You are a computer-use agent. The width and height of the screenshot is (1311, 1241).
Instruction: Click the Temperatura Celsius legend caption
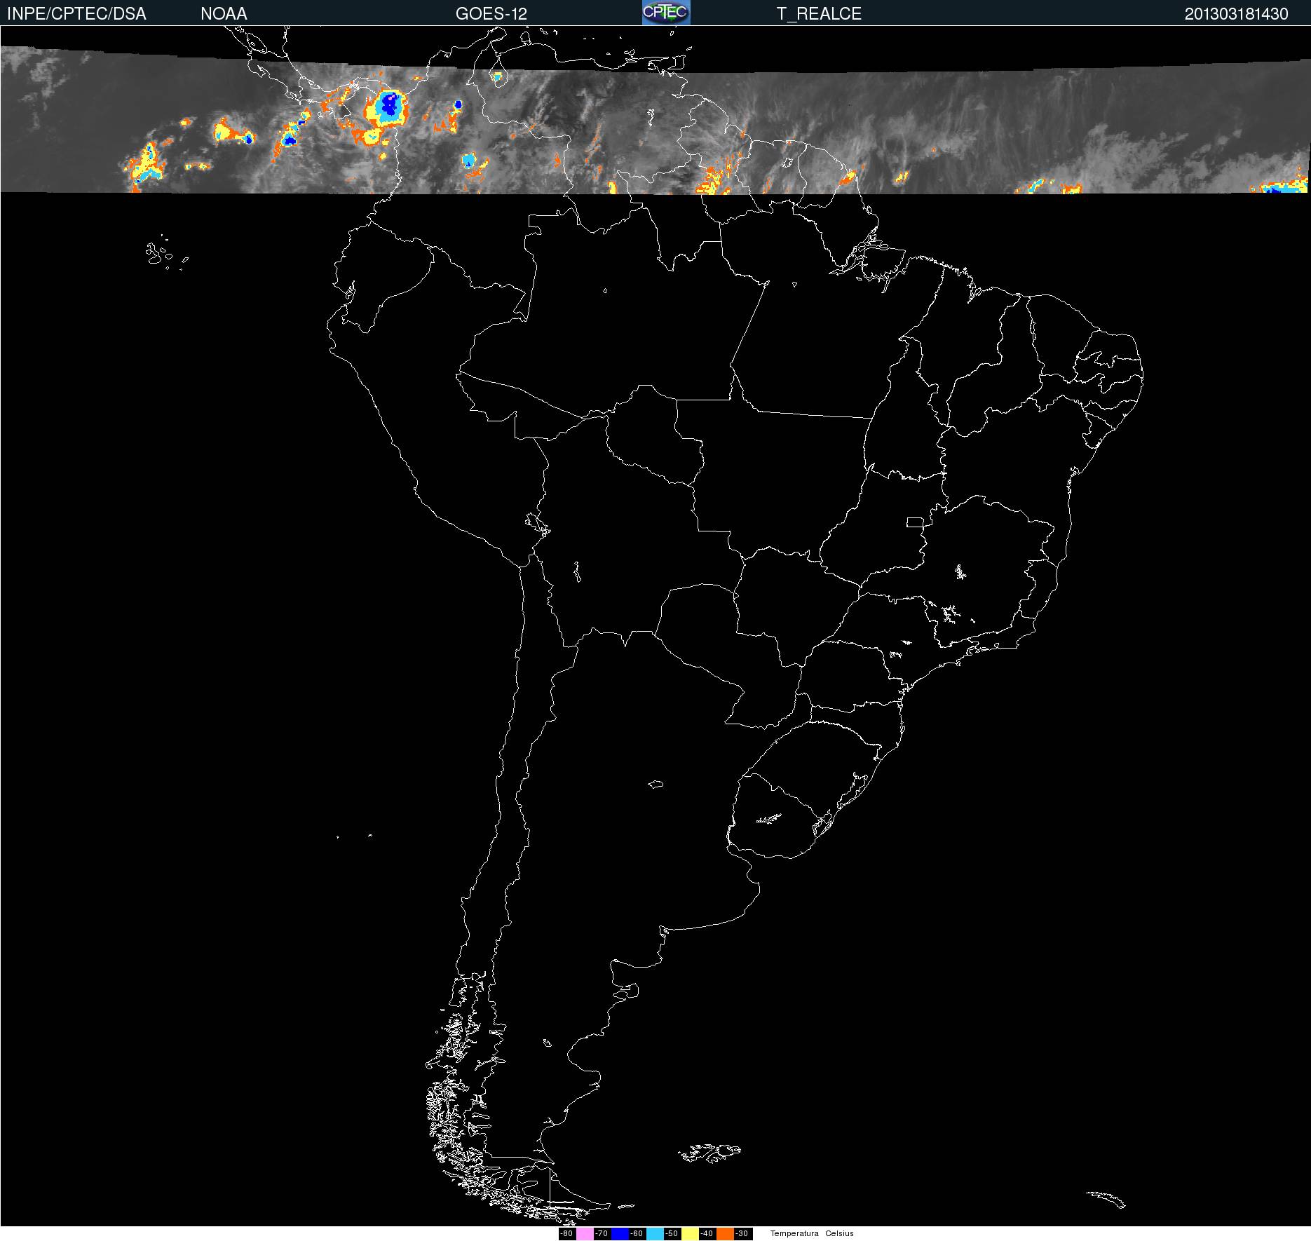coord(812,1233)
